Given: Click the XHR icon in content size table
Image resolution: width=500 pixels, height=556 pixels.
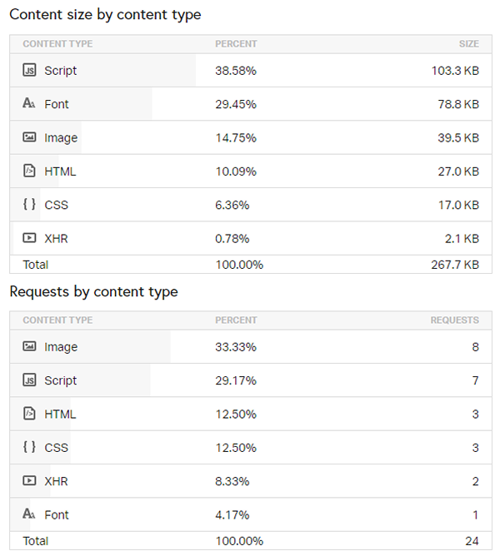Looking at the screenshot, I should coord(29,237).
